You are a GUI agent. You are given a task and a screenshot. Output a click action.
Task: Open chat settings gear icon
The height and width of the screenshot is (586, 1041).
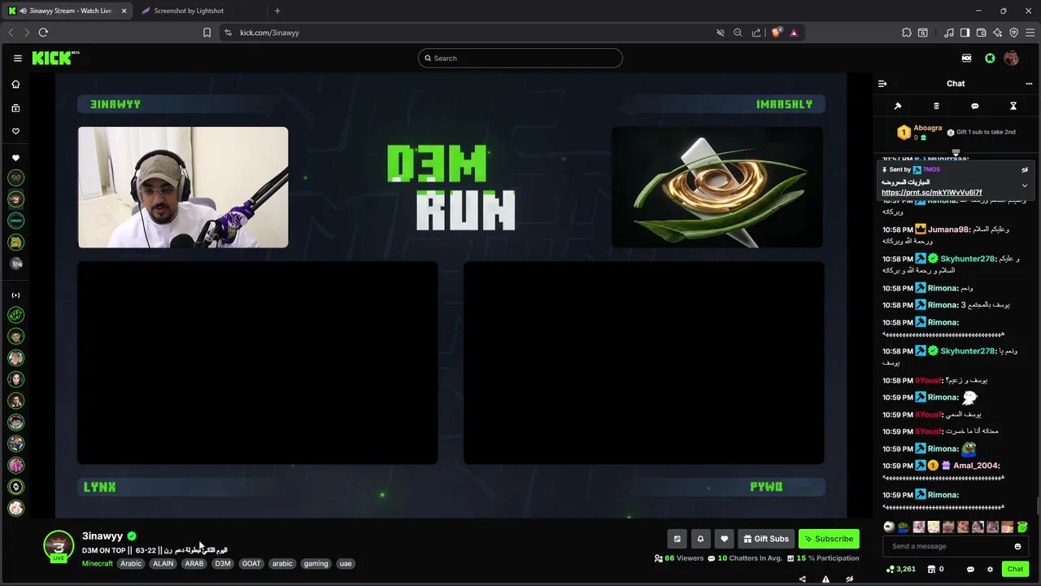990,570
